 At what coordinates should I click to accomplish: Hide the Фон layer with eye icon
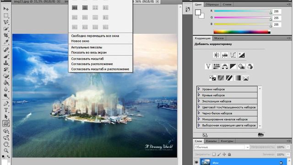point(196,162)
